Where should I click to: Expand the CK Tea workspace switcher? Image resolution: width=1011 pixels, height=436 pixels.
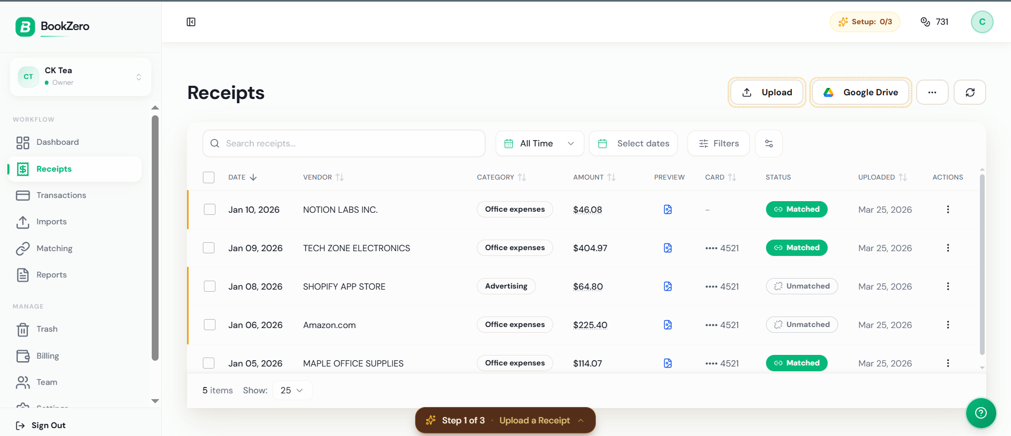tap(81, 77)
